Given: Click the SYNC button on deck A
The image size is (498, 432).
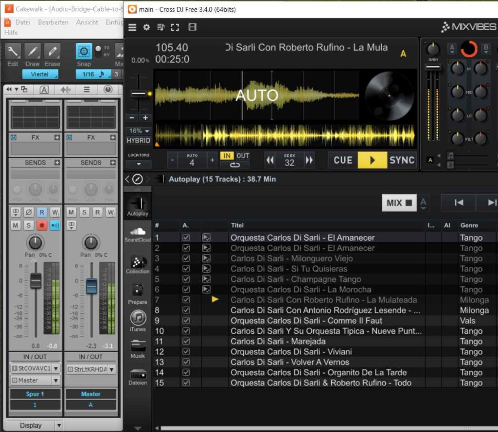Looking at the screenshot, I should 402,160.
